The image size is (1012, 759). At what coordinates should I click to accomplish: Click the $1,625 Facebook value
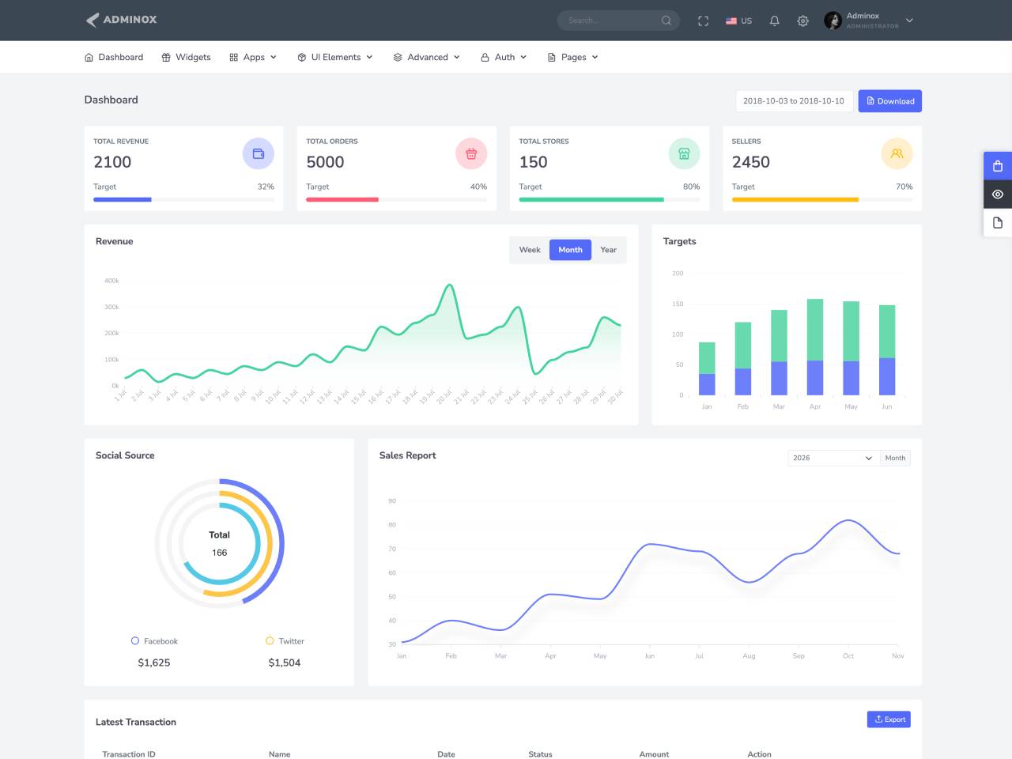coord(154,663)
